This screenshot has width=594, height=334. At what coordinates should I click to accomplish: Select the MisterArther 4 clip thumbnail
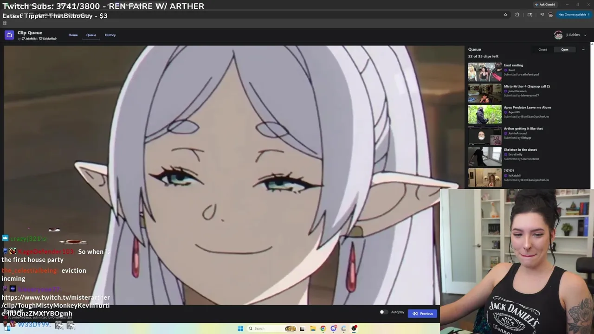click(484, 93)
